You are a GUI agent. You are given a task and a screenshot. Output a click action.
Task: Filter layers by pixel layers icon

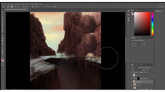[x=140, y=67]
